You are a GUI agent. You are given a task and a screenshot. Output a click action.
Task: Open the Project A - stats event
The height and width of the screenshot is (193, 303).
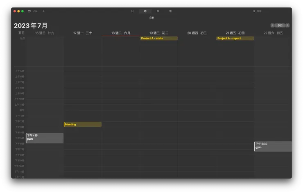(158, 38)
